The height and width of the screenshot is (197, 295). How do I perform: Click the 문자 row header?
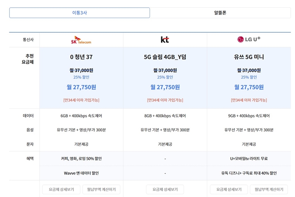coord(30,144)
